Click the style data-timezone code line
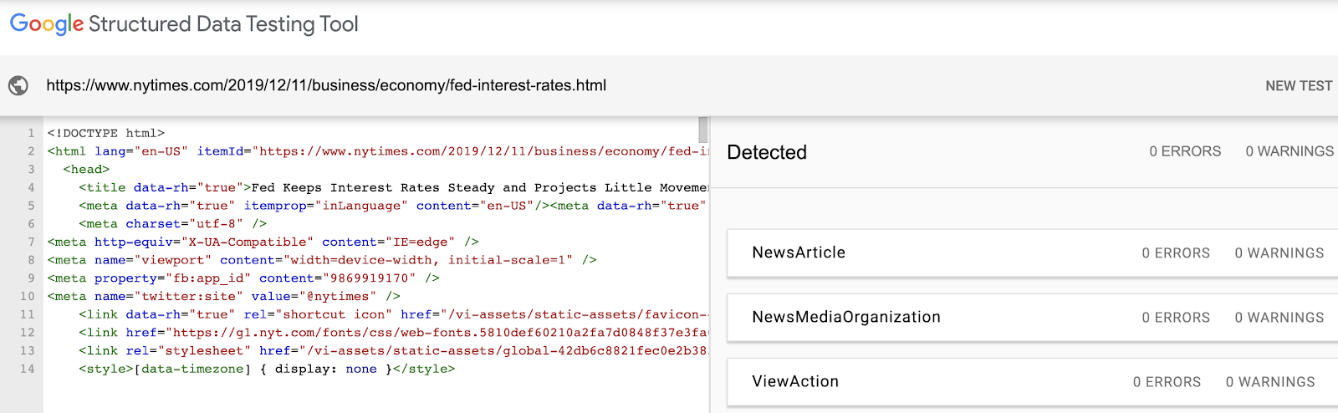The height and width of the screenshot is (413, 1338). (267, 369)
